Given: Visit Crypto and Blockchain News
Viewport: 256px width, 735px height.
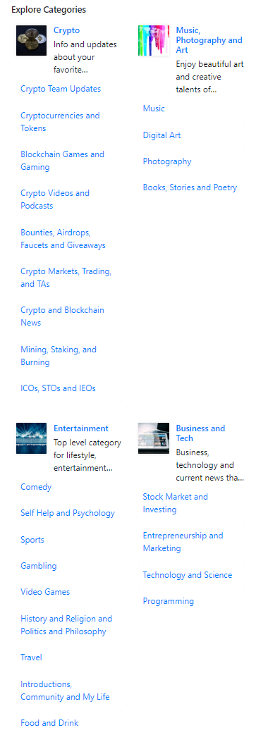Looking at the screenshot, I should [x=62, y=316].
